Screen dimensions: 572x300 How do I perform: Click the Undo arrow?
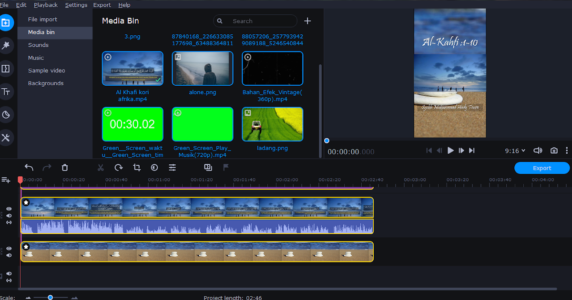tap(29, 168)
